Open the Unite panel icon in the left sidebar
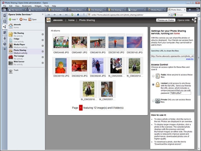201x151 pixels. click(5, 27)
